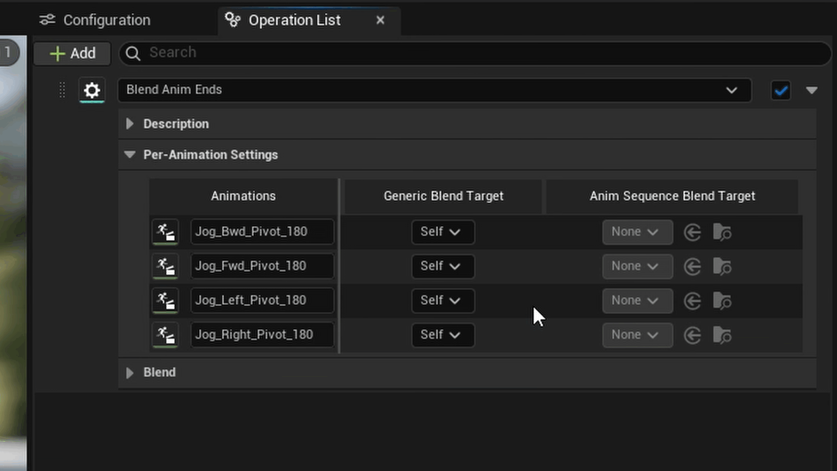This screenshot has height=471, width=837.
Task: Open Self dropdown for Jog_Bwd_Pivot_180
Action: tap(443, 232)
